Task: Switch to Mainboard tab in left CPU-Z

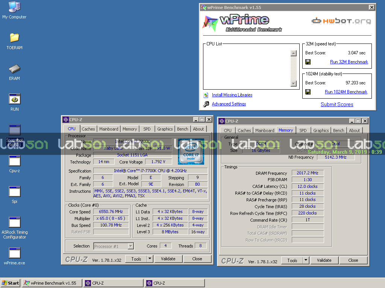Action: [x=109, y=129]
